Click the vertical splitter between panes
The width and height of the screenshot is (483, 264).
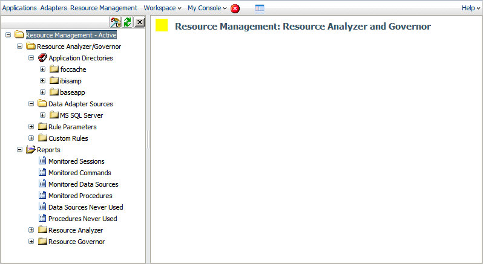coord(148,140)
